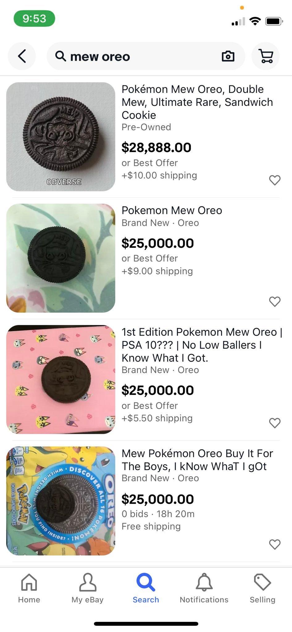This screenshot has height=632, width=292.
Task: Tap search magnifier icon in search field
Action: (60, 56)
